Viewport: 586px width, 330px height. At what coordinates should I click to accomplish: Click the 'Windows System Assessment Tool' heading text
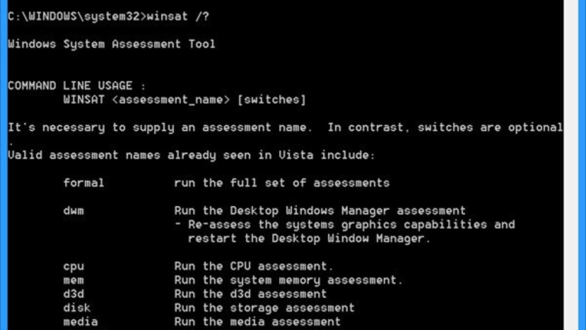point(111,44)
